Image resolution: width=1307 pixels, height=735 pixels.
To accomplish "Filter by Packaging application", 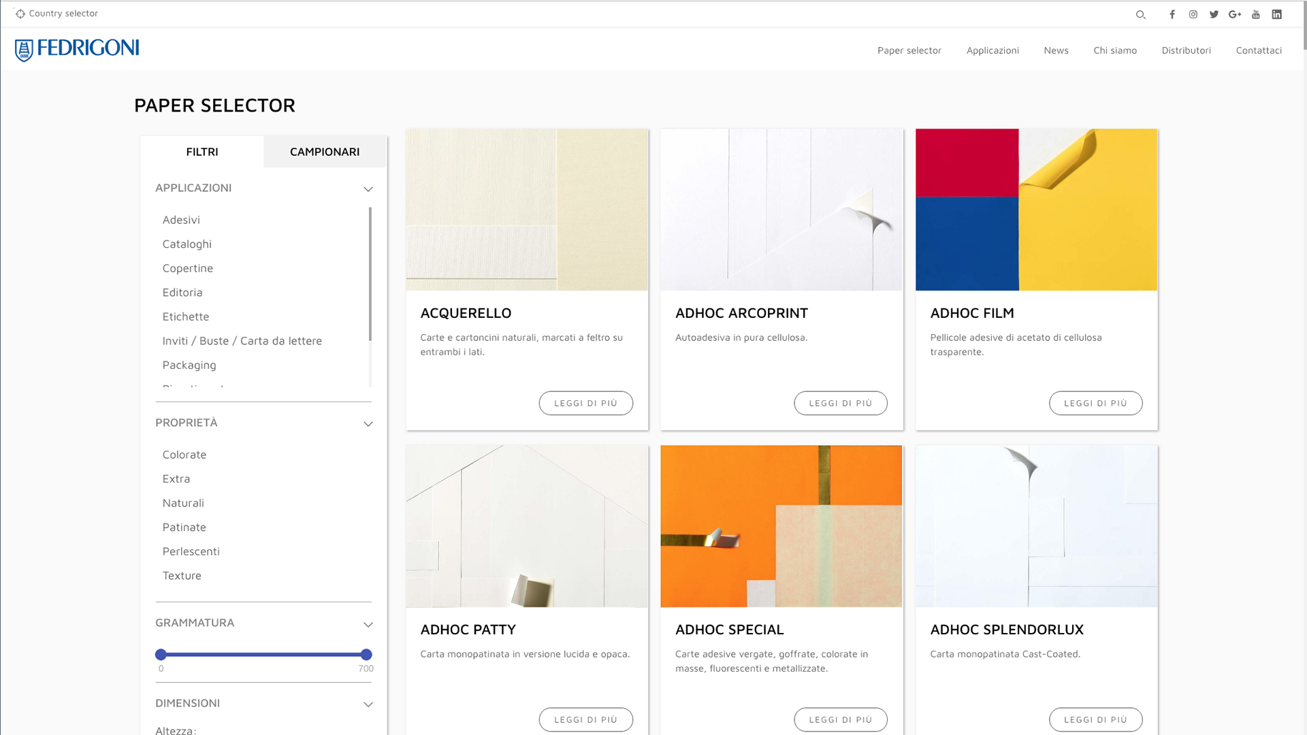I will [x=189, y=365].
